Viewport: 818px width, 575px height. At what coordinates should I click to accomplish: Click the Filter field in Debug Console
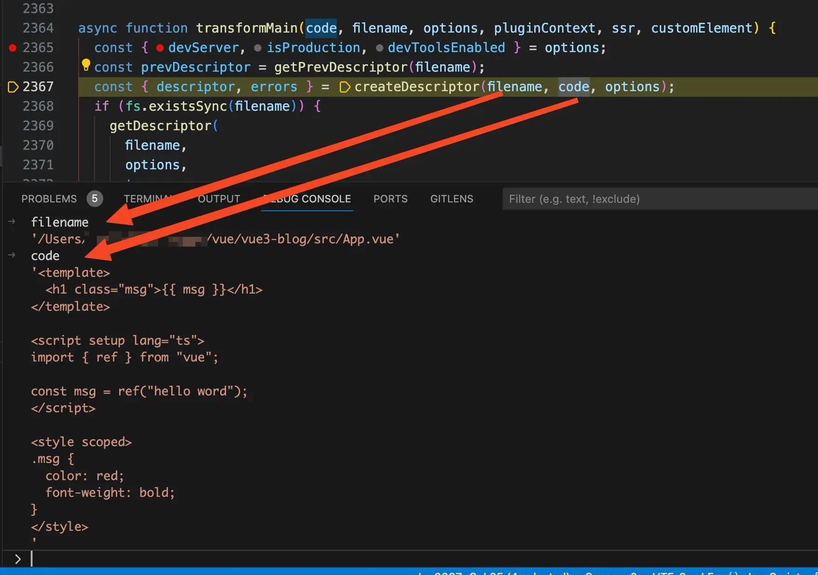(605, 199)
